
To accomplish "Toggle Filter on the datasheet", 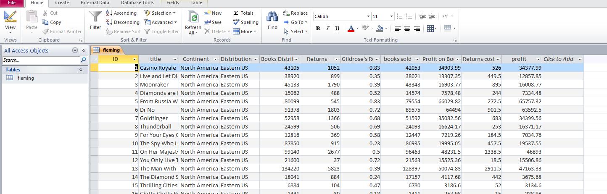I will tap(161, 31).
